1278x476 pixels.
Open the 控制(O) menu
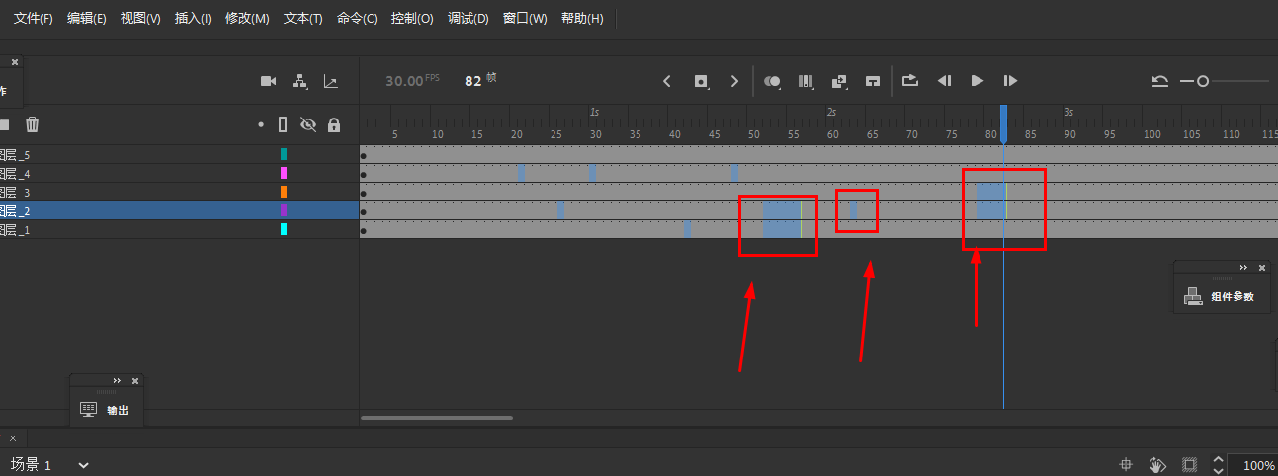(412, 19)
